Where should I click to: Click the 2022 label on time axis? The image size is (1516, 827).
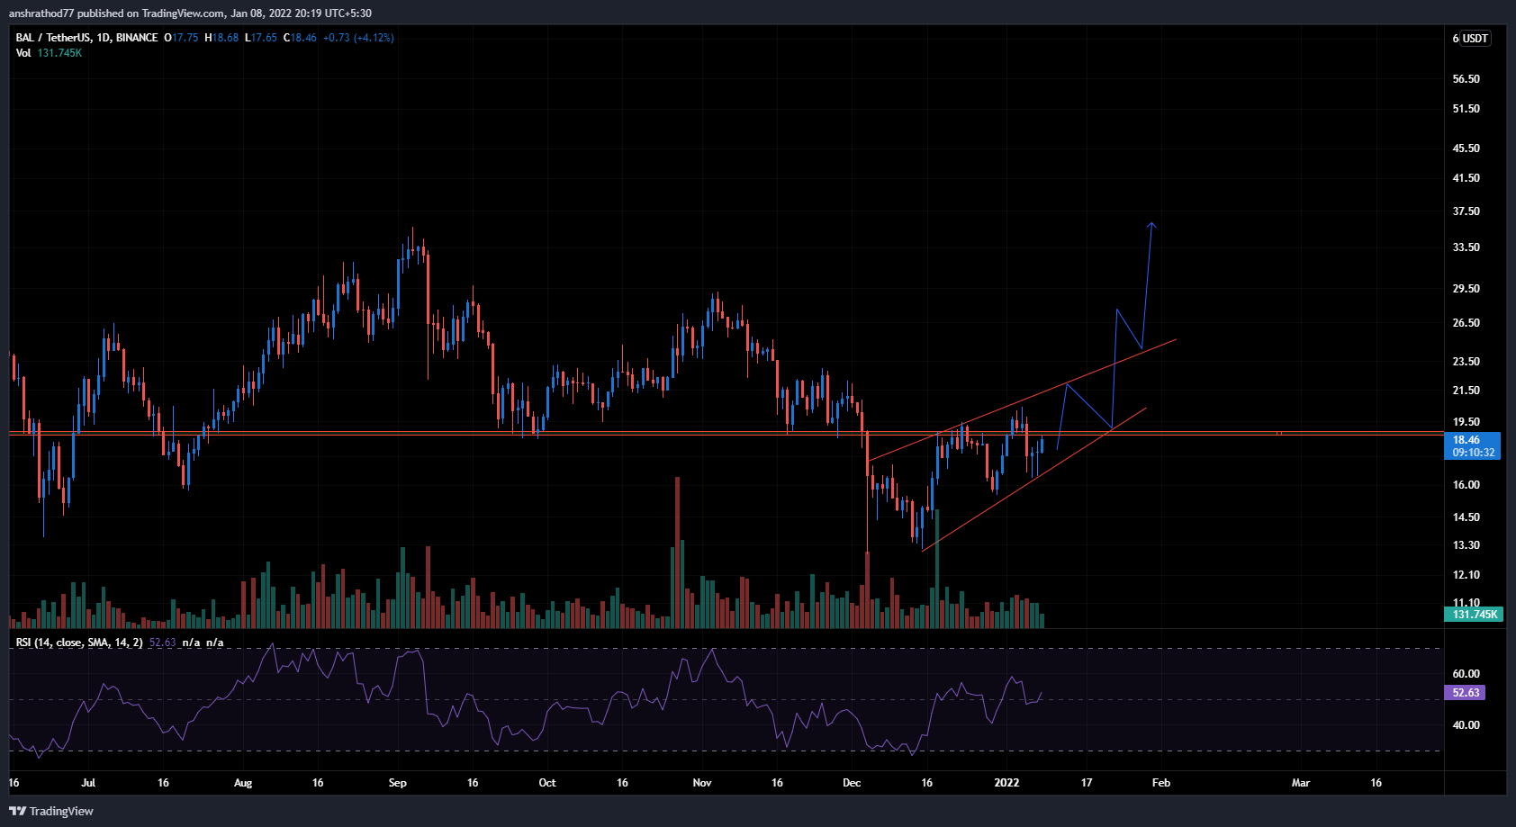pos(1006,783)
